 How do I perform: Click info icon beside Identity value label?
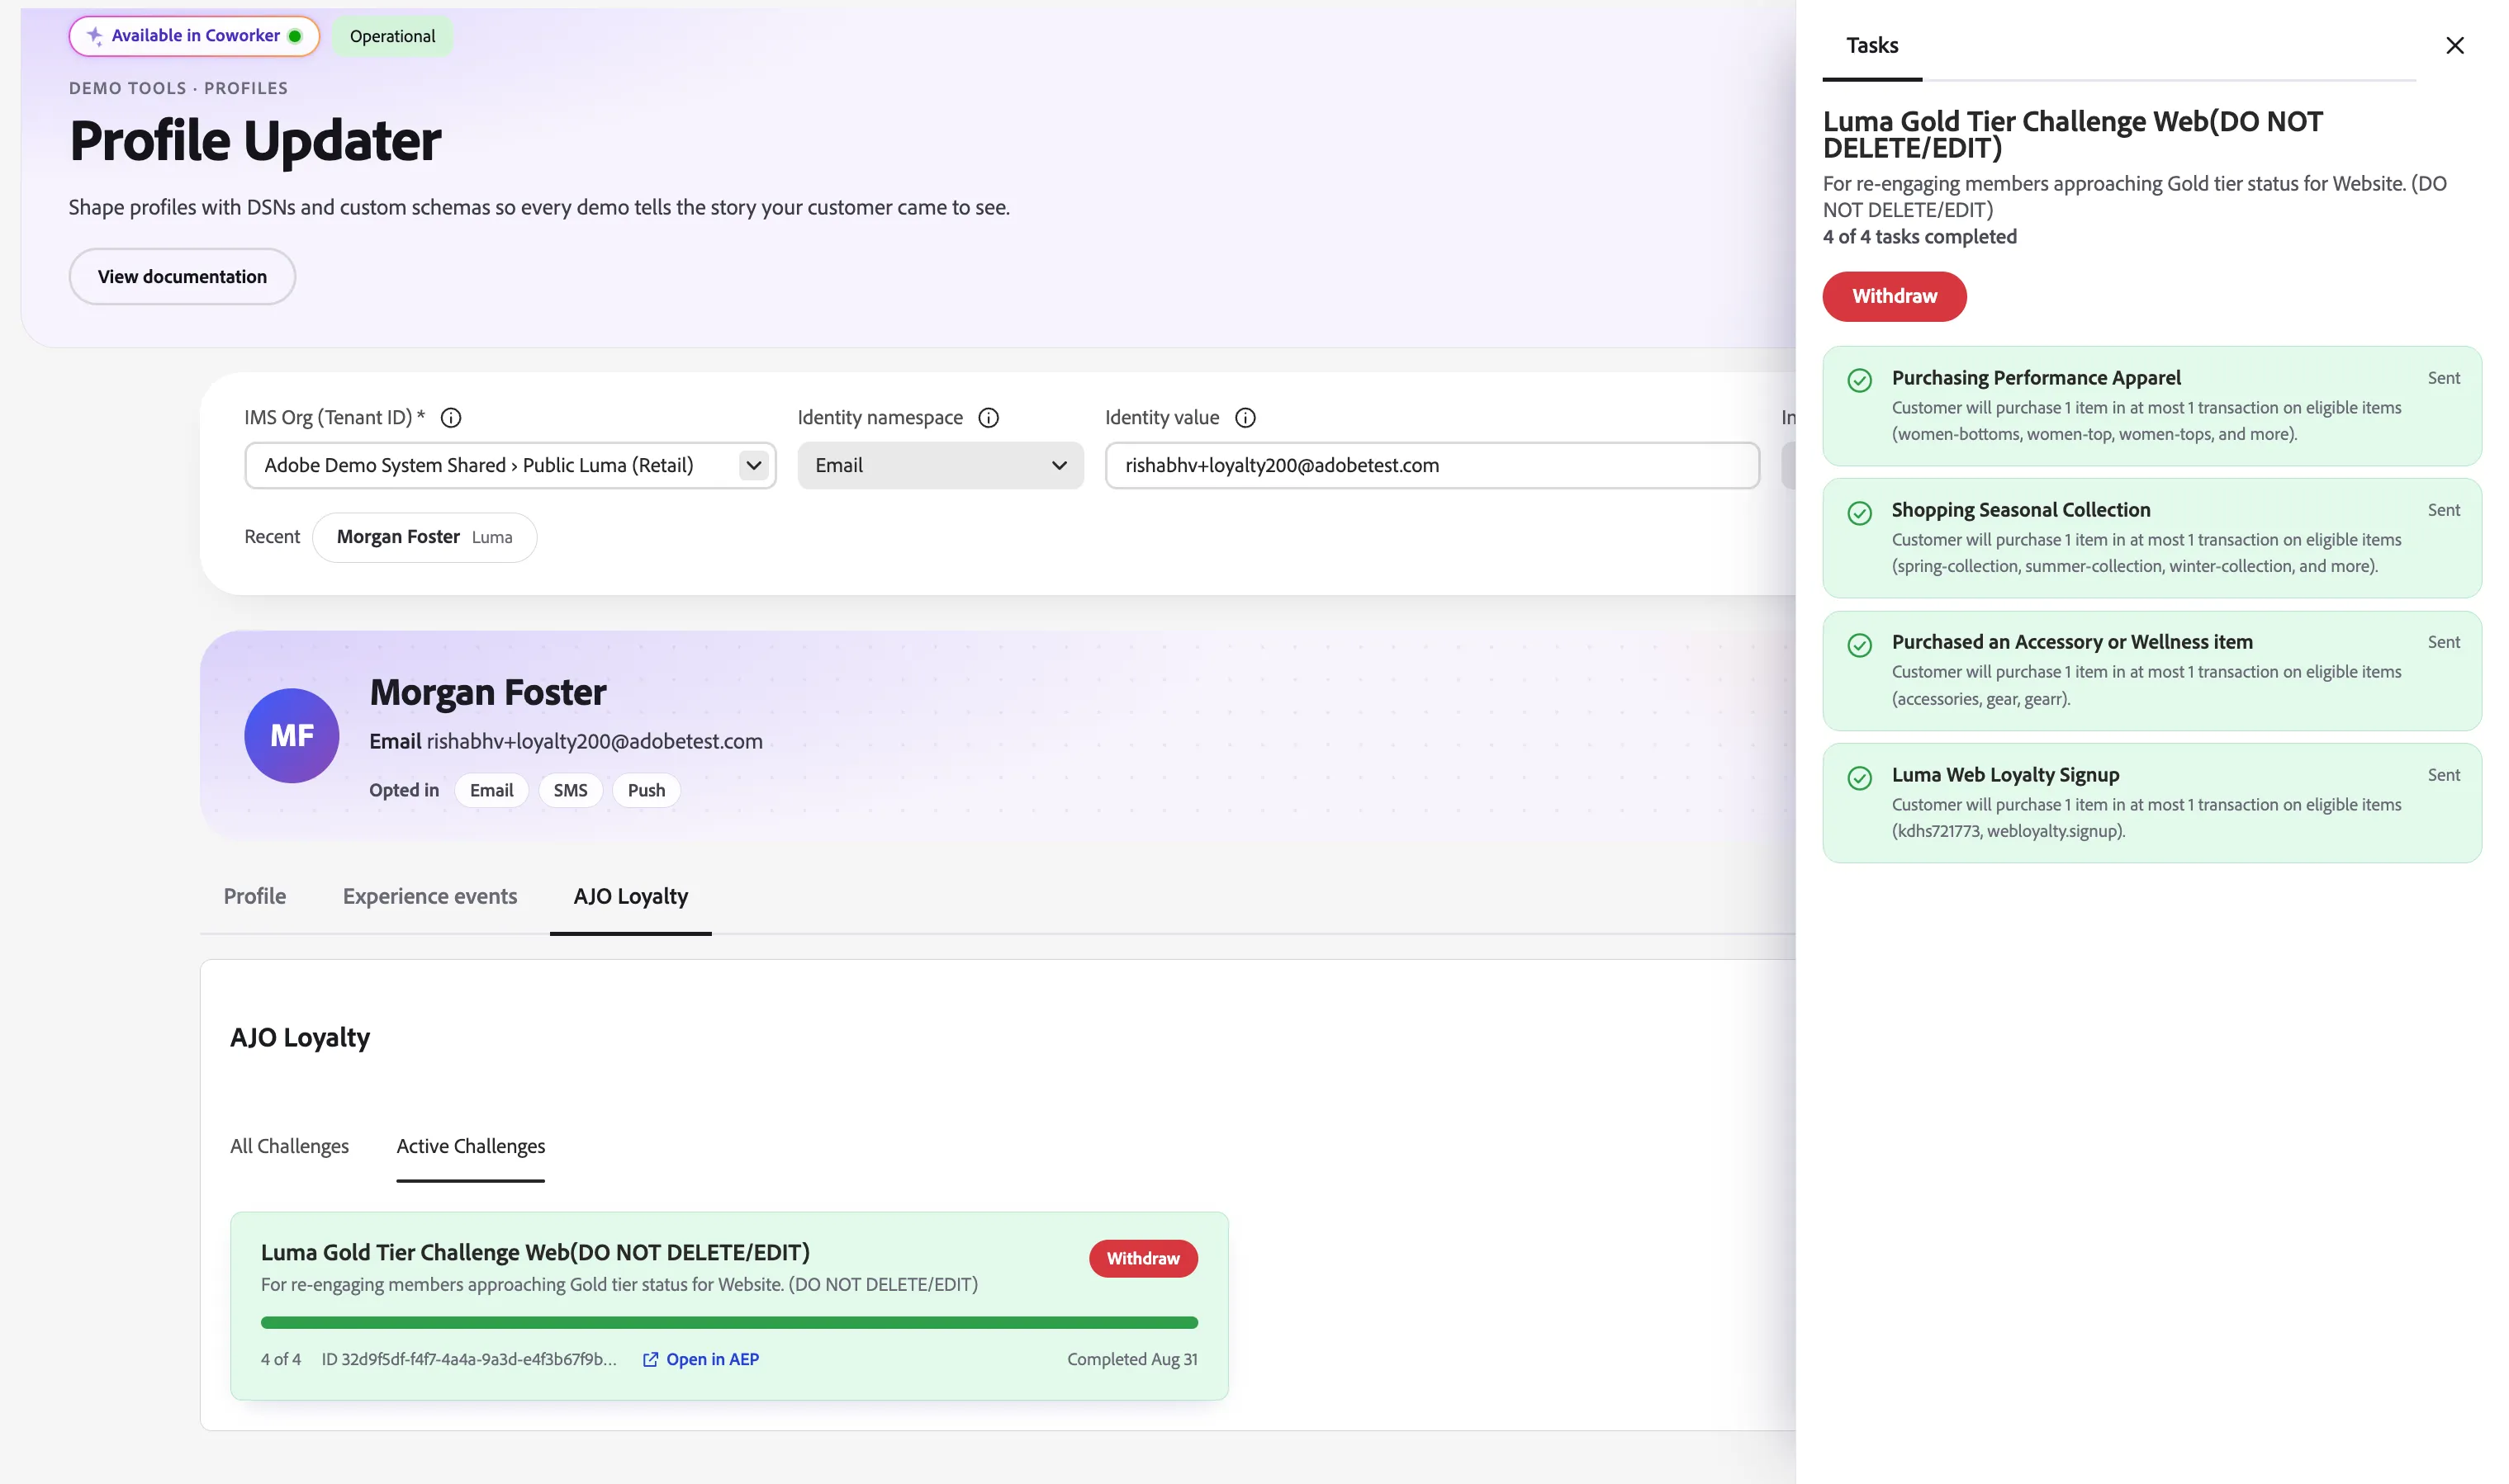(1245, 418)
